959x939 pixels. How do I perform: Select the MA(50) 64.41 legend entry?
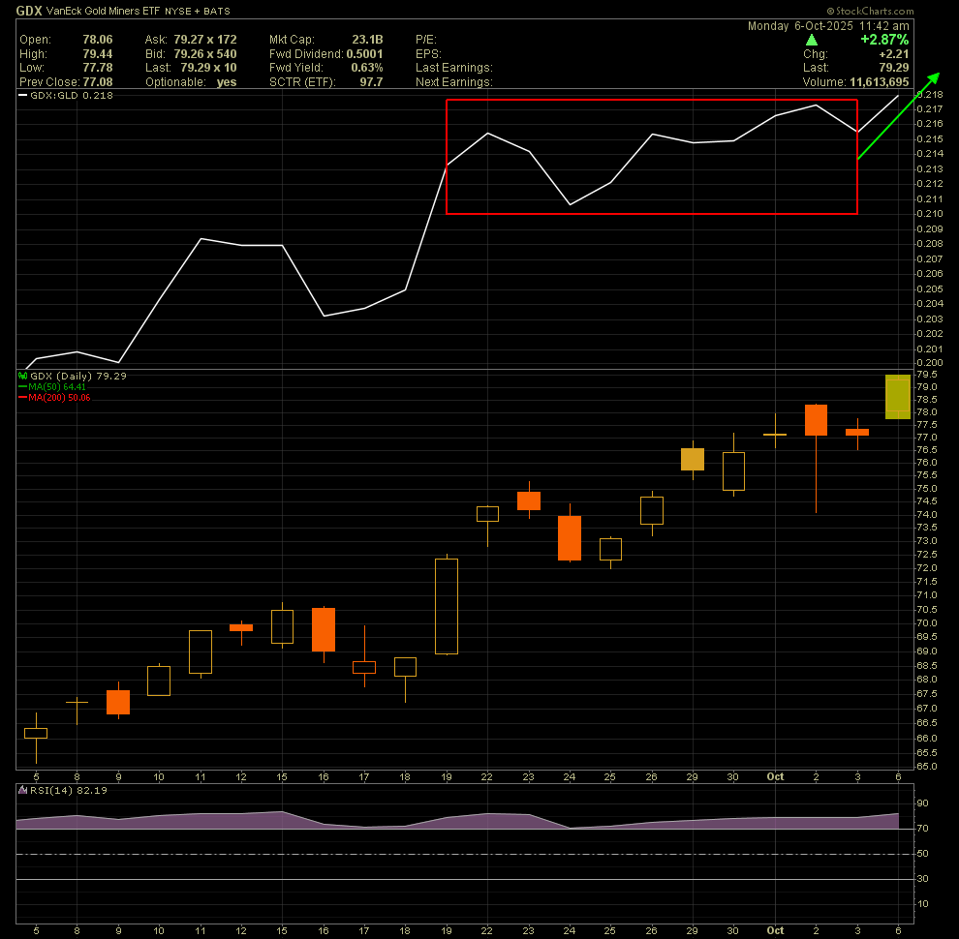tap(57, 387)
